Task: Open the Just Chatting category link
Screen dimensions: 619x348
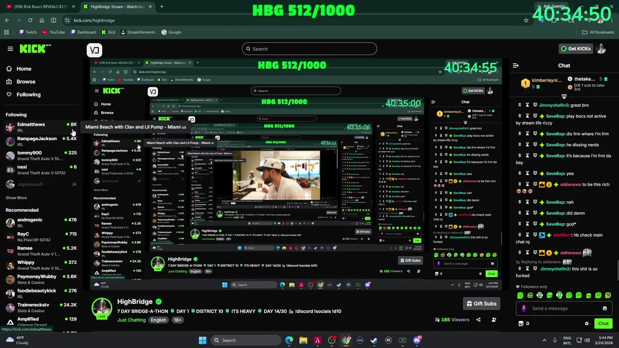Action: pos(131,320)
